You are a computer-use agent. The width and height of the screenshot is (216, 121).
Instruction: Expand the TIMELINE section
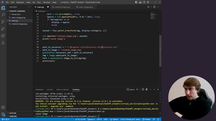[13, 116]
